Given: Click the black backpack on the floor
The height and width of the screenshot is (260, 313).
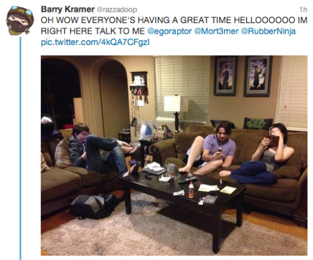Looking at the screenshot, I should point(94,205).
